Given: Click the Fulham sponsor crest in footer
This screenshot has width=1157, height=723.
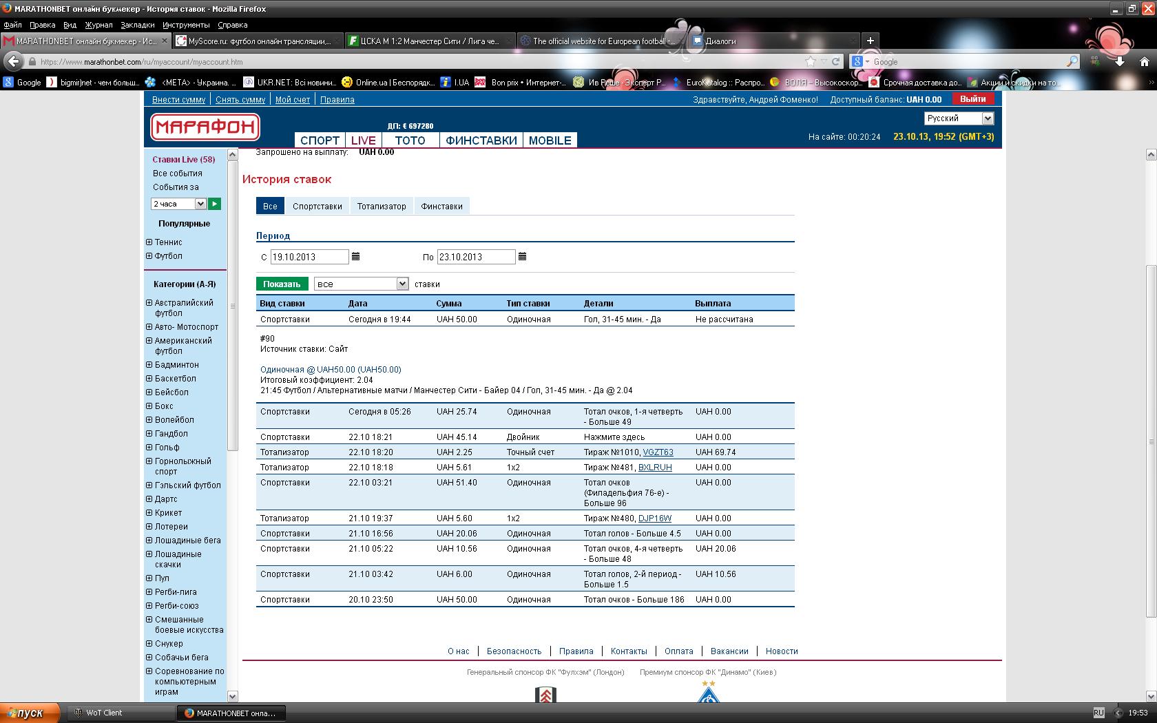Looking at the screenshot, I should coord(545,694).
